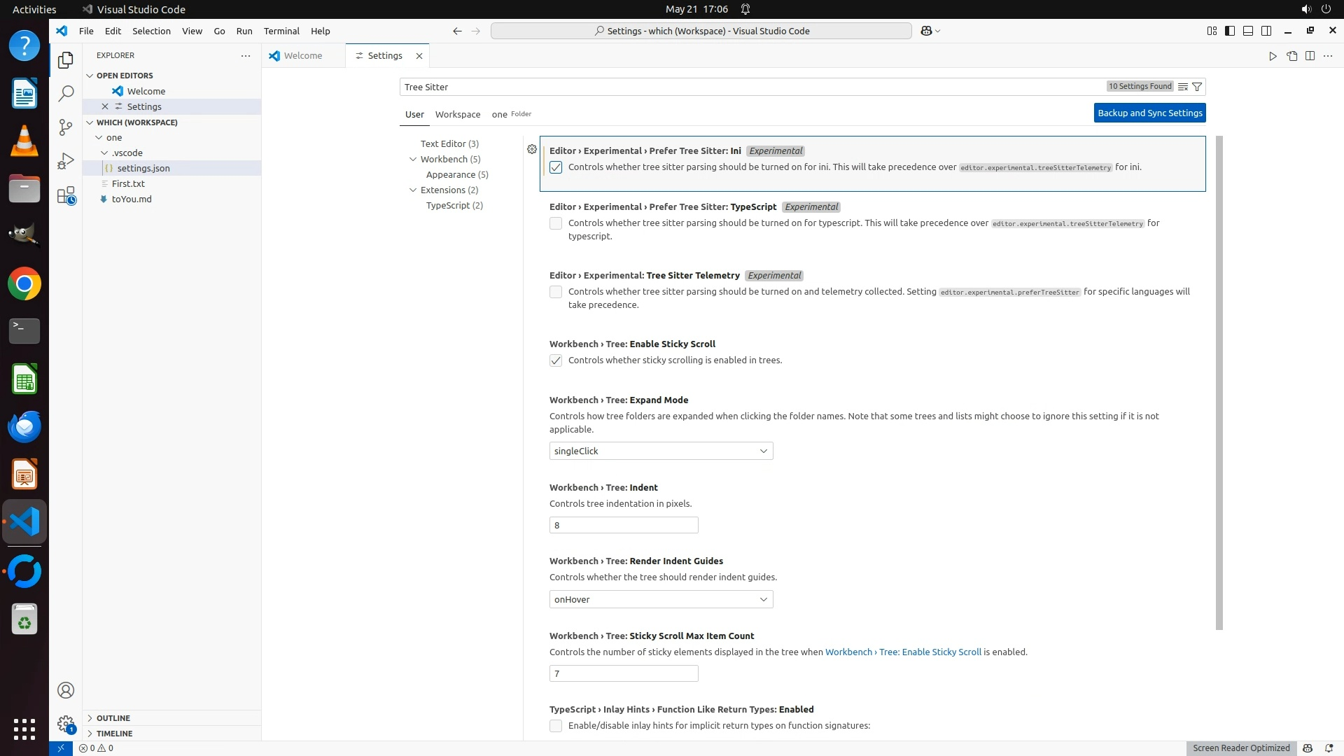Image resolution: width=1344 pixels, height=756 pixels.
Task: Open the Search view in activity bar
Action: [66, 94]
